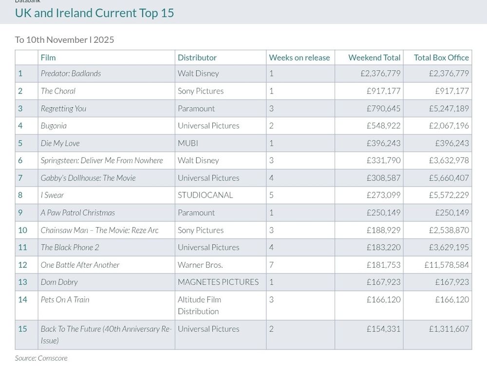The height and width of the screenshot is (384, 487).
Task: Select the film title The Black Phone 2
Action: (x=70, y=247)
